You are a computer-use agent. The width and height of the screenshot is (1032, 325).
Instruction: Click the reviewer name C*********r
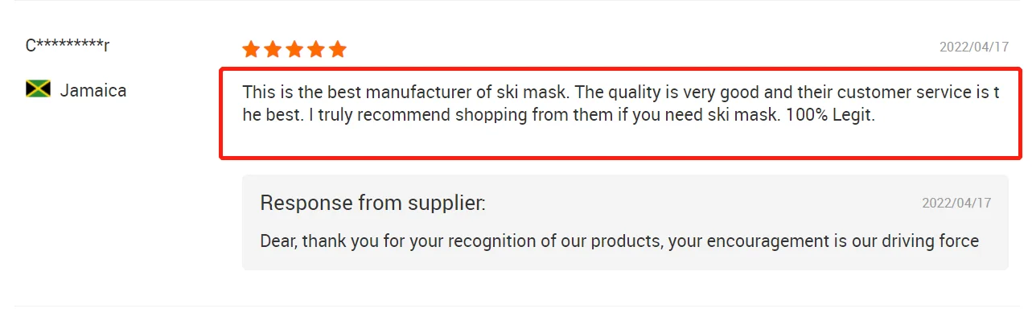pos(68,46)
